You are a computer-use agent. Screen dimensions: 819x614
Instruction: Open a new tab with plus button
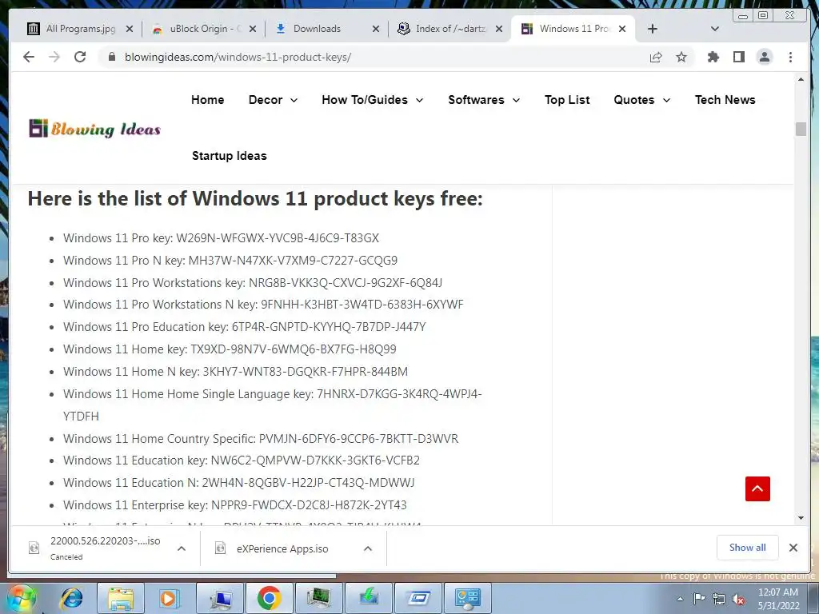pyautogui.click(x=653, y=29)
